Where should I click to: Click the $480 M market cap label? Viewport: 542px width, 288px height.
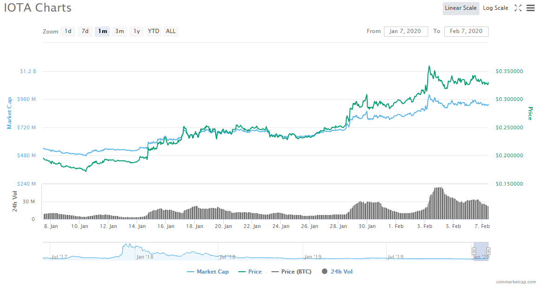tap(26, 155)
